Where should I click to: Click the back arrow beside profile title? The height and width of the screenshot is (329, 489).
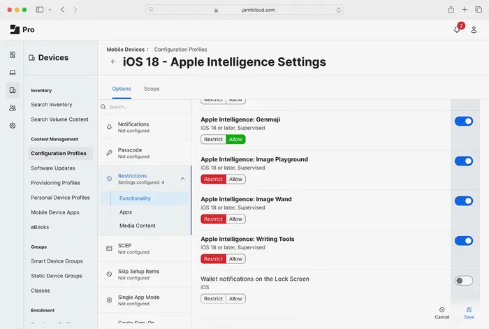(x=113, y=61)
